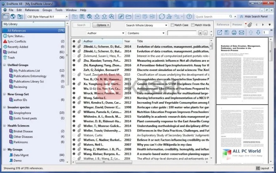Image resolution: width=276 pixels, height=173 pixels.
Task: Click the Import download arrow icon
Action: pyautogui.click(x=97, y=17)
